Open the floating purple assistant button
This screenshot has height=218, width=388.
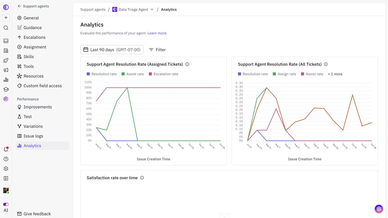tap(379, 209)
